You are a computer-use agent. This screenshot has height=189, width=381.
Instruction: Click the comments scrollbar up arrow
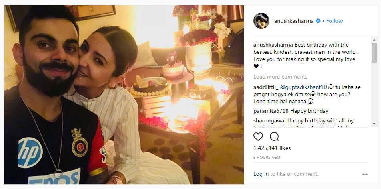(x=374, y=40)
